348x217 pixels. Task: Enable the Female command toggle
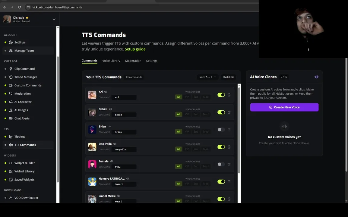coord(221,164)
